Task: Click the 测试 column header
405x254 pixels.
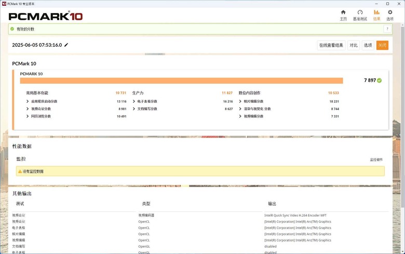Action: click(x=20, y=204)
